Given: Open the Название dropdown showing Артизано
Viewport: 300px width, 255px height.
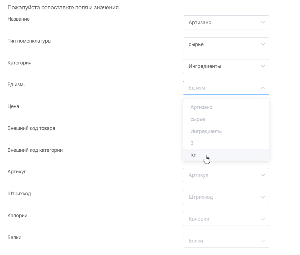Looking at the screenshot, I should [222, 23].
